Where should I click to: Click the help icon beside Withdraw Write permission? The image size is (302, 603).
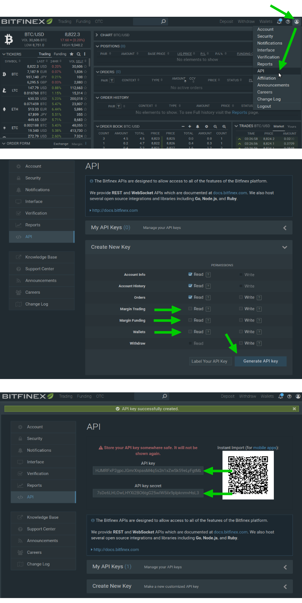(x=259, y=343)
